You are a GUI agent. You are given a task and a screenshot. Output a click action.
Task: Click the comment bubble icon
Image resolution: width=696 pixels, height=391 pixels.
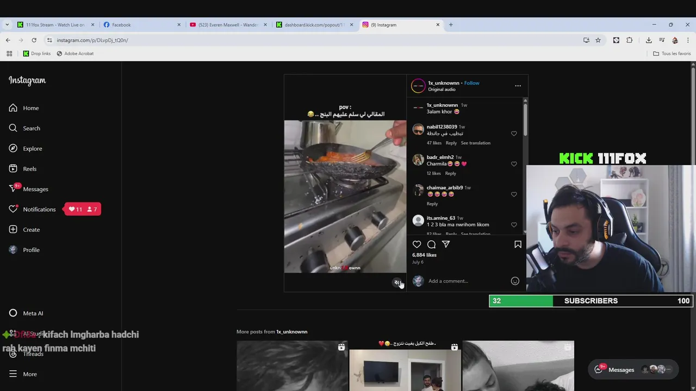pos(431,244)
